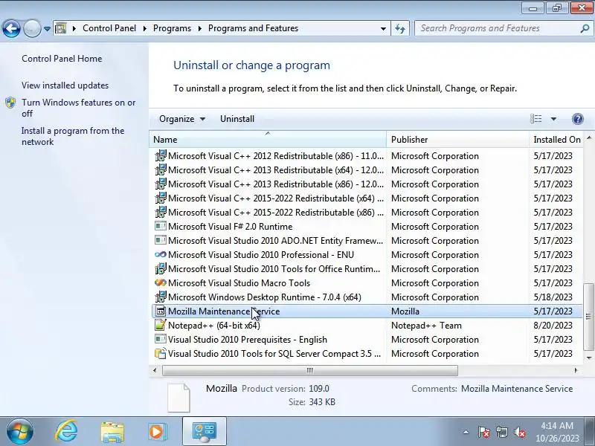Click the Visual Studio 2010 Professional infinity icon

[x=161, y=254]
